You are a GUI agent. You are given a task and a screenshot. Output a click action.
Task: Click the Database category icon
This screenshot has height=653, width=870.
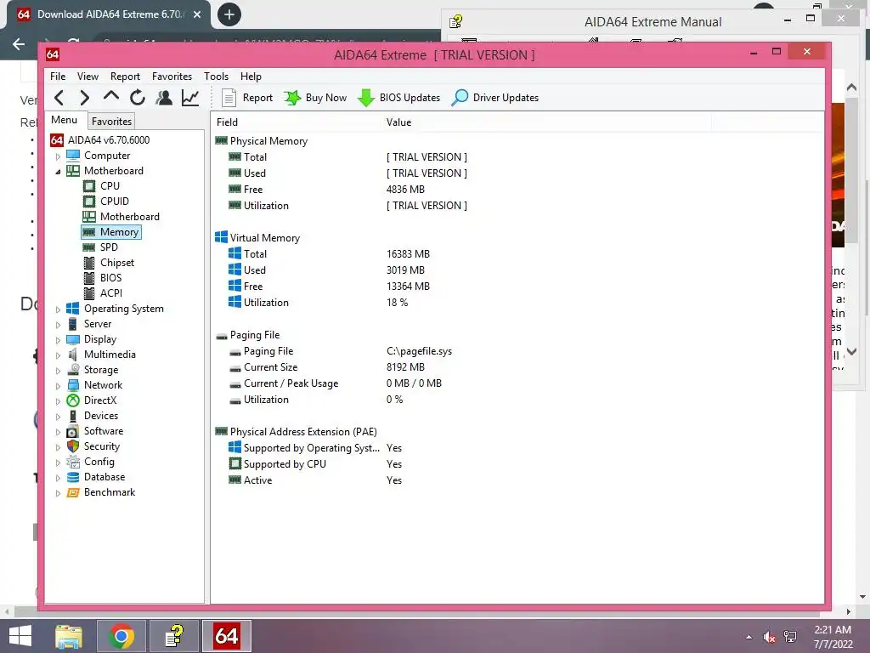73,477
